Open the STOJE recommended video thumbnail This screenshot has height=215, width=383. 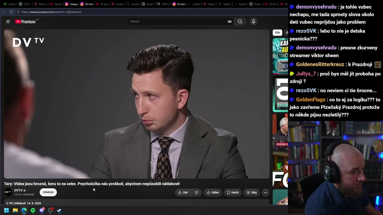pyautogui.click(x=280, y=94)
